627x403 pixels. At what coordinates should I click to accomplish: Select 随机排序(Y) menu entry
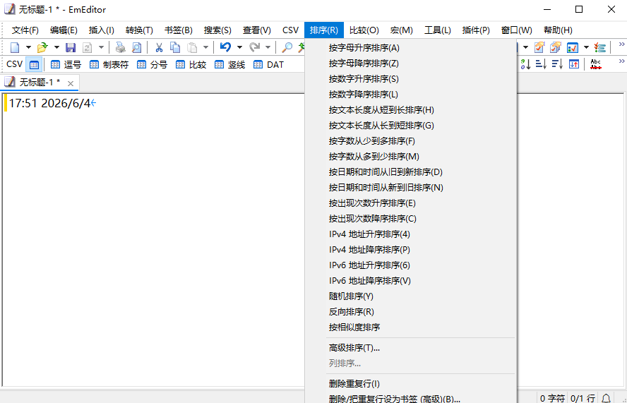pos(411,296)
